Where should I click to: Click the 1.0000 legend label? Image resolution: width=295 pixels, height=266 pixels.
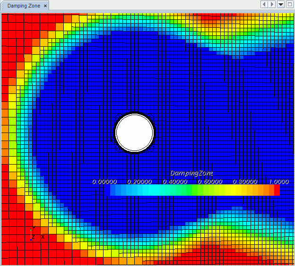pos(279,182)
